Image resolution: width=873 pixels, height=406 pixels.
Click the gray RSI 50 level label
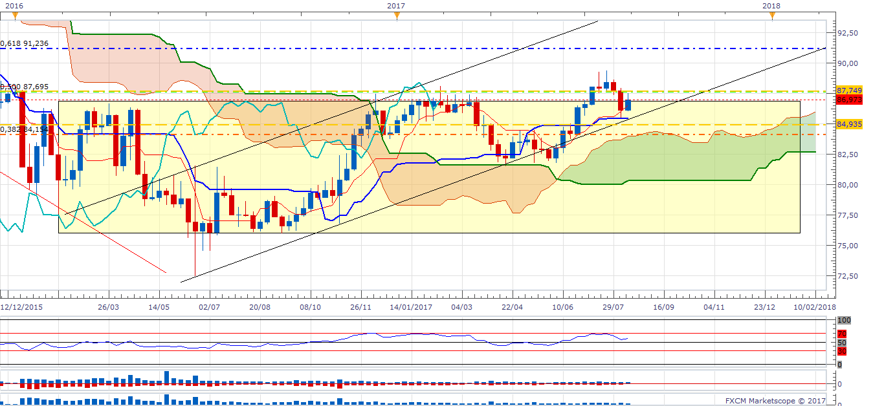pyautogui.click(x=841, y=342)
